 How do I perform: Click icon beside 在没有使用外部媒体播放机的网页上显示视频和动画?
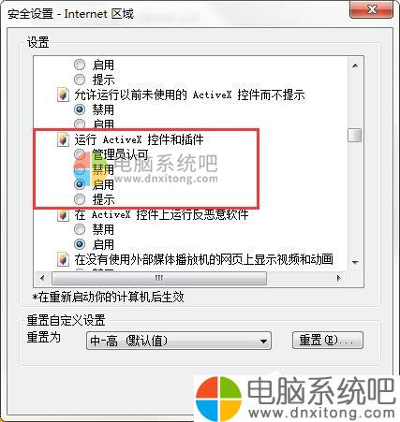click(64, 259)
